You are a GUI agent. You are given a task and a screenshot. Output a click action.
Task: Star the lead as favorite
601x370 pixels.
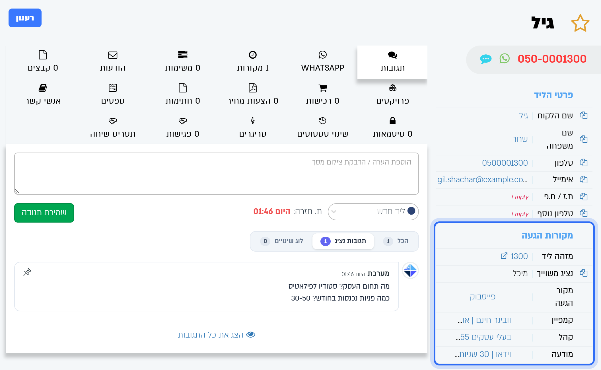[580, 23]
